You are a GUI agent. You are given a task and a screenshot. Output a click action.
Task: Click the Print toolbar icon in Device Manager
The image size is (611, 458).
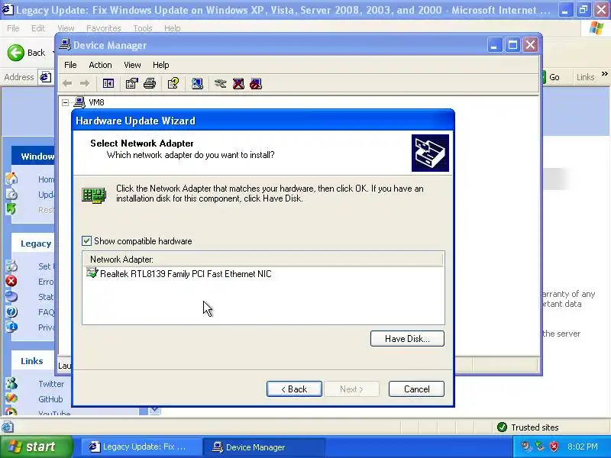[x=150, y=83]
